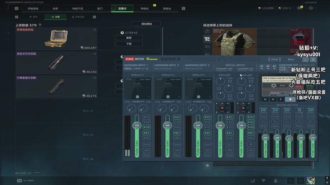
Task: Switch to the 特勤处 tab
Action: click(145, 9)
